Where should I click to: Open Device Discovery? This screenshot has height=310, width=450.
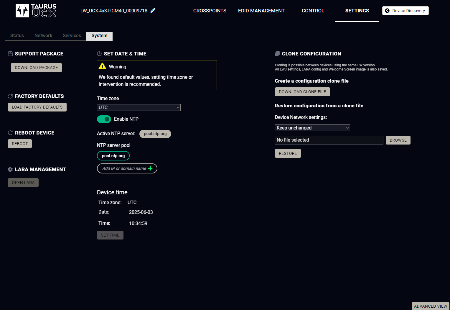[x=405, y=11]
